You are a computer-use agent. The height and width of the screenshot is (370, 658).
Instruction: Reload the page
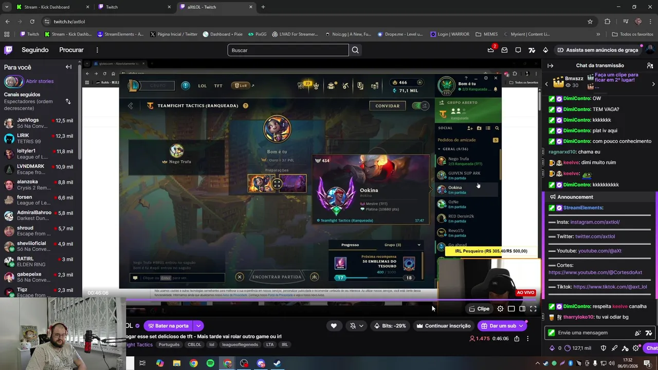[x=32, y=22]
